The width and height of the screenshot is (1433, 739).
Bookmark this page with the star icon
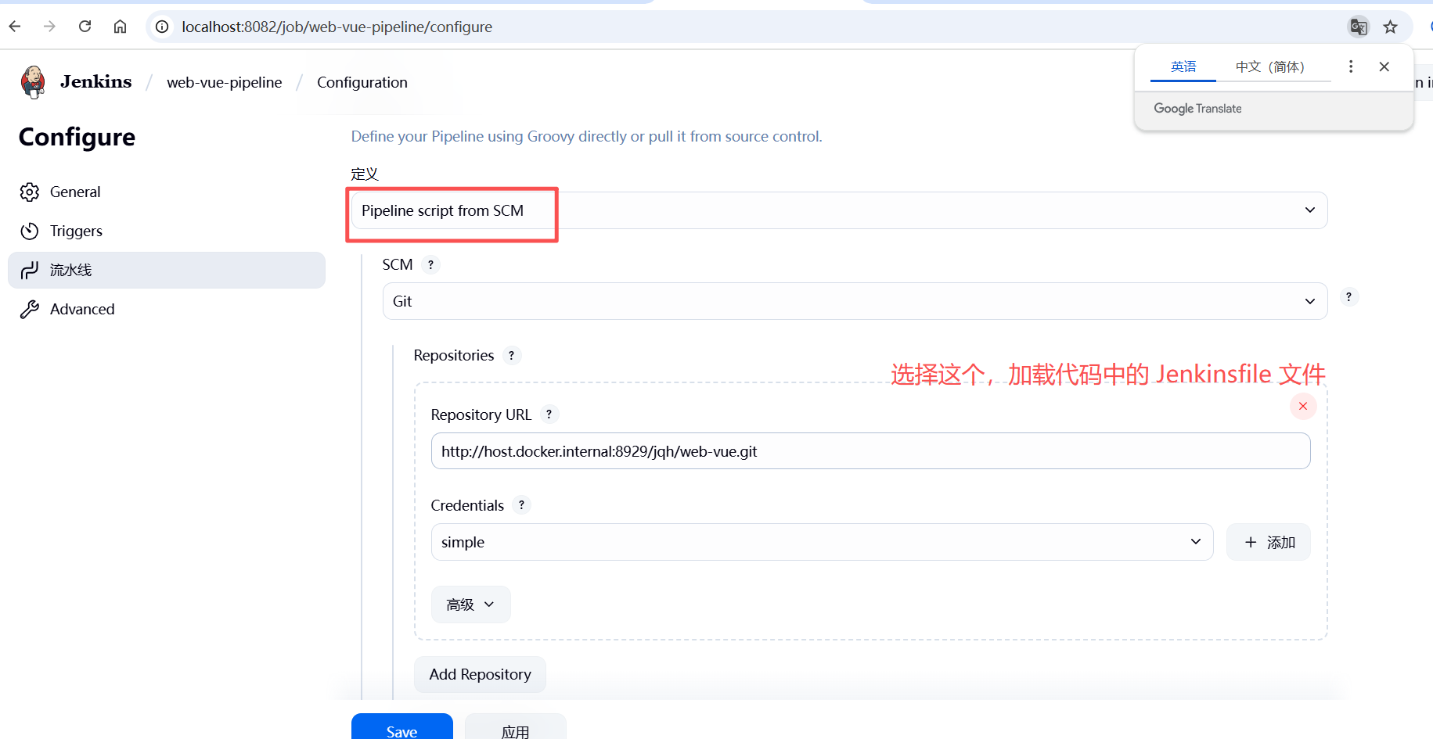coord(1391,27)
